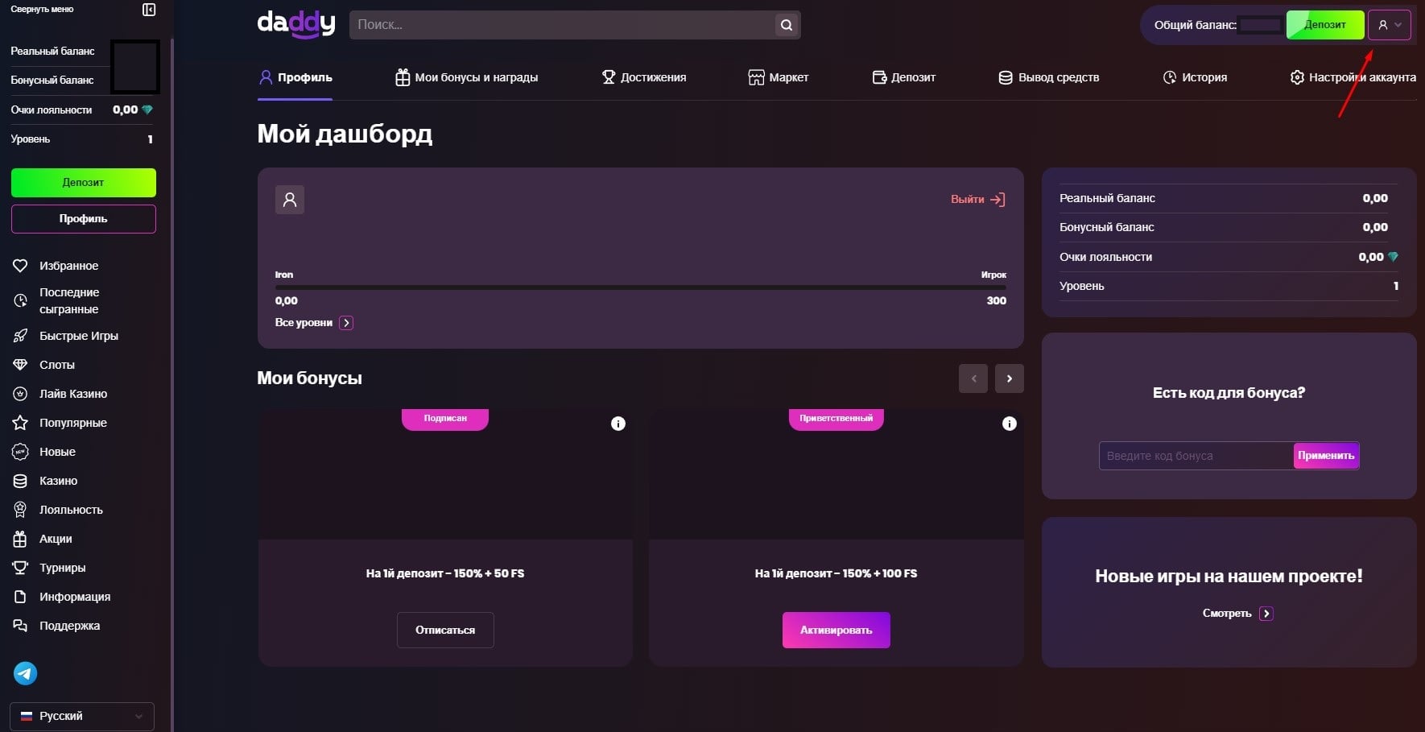The width and height of the screenshot is (1425, 732).
Task: Show next bonus with right arrow
Action: click(1009, 378)
